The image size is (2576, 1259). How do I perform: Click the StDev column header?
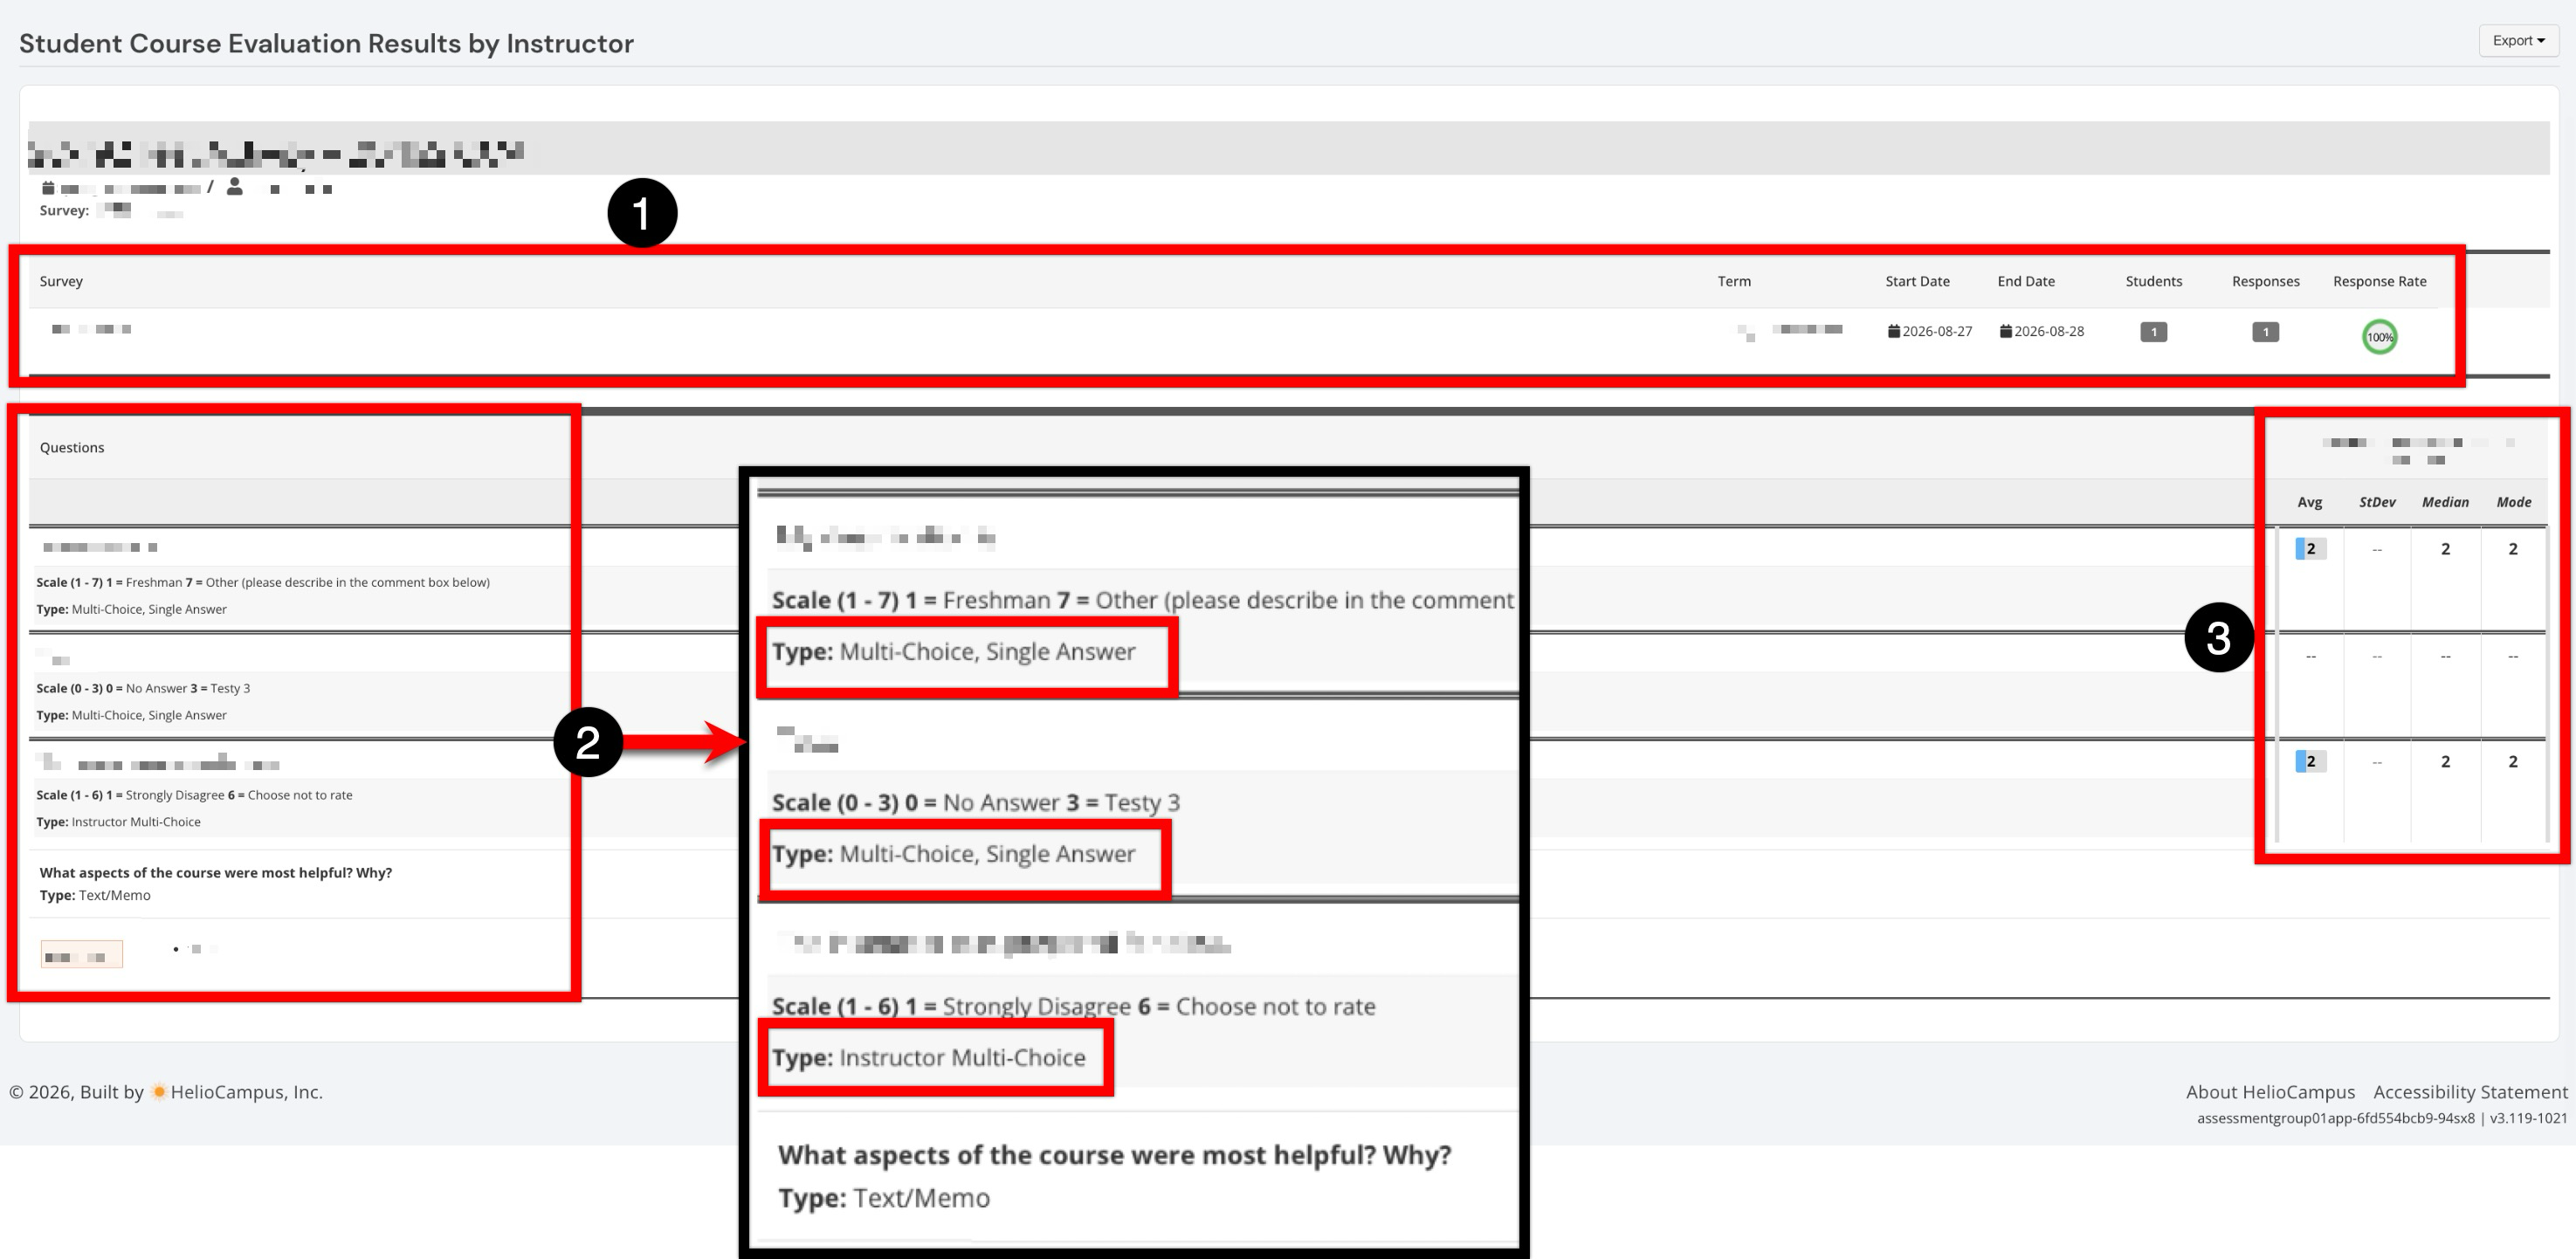(2377, 502)
